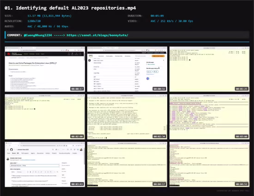Open the thumbnail stamped 00:00:51

(x=127, y=69)
